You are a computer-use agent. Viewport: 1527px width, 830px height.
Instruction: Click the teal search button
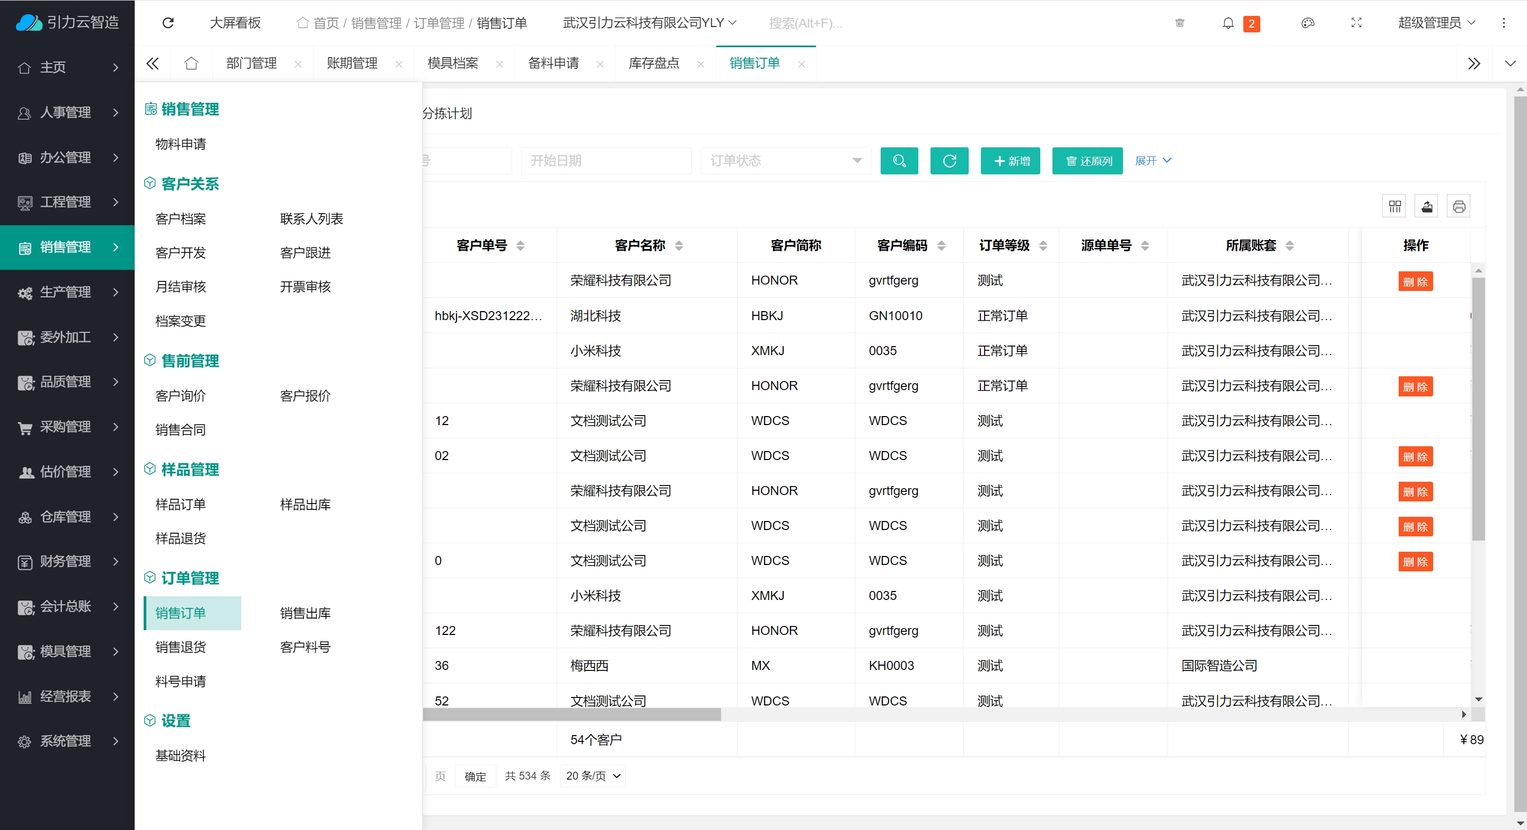click(899, 161)
